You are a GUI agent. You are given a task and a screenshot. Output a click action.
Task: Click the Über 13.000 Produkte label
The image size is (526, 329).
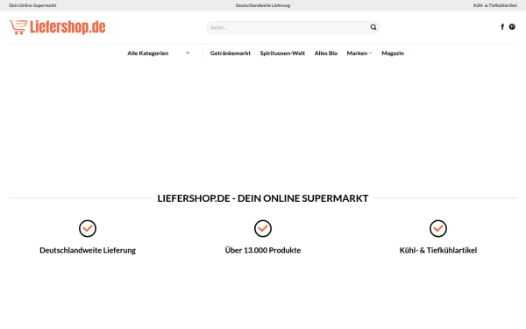263,250
